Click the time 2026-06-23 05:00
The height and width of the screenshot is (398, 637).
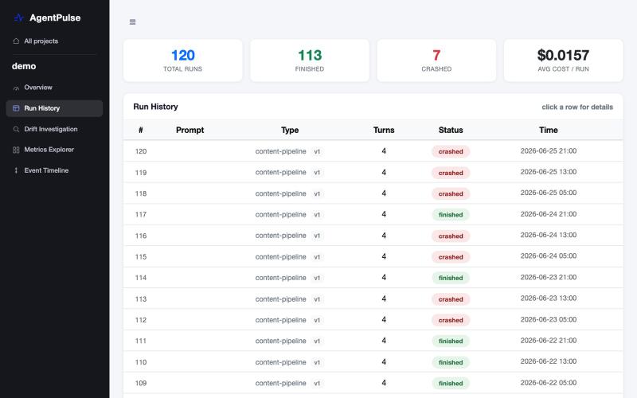(x=549, y=320)
